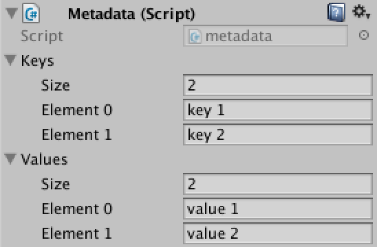Click the Keys label
Screen dimensions: 377x247
pyautogui.click(x=38, y=60)
